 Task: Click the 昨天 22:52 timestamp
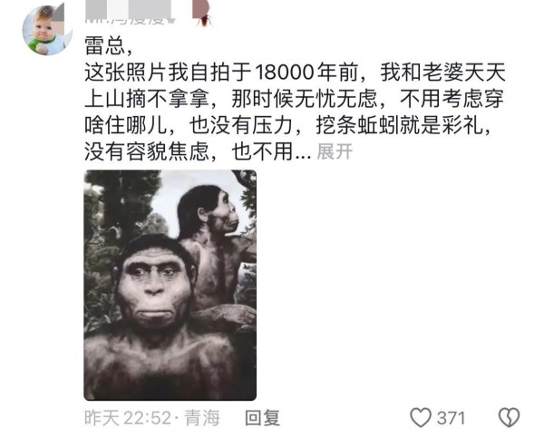[x=128, y=418]
